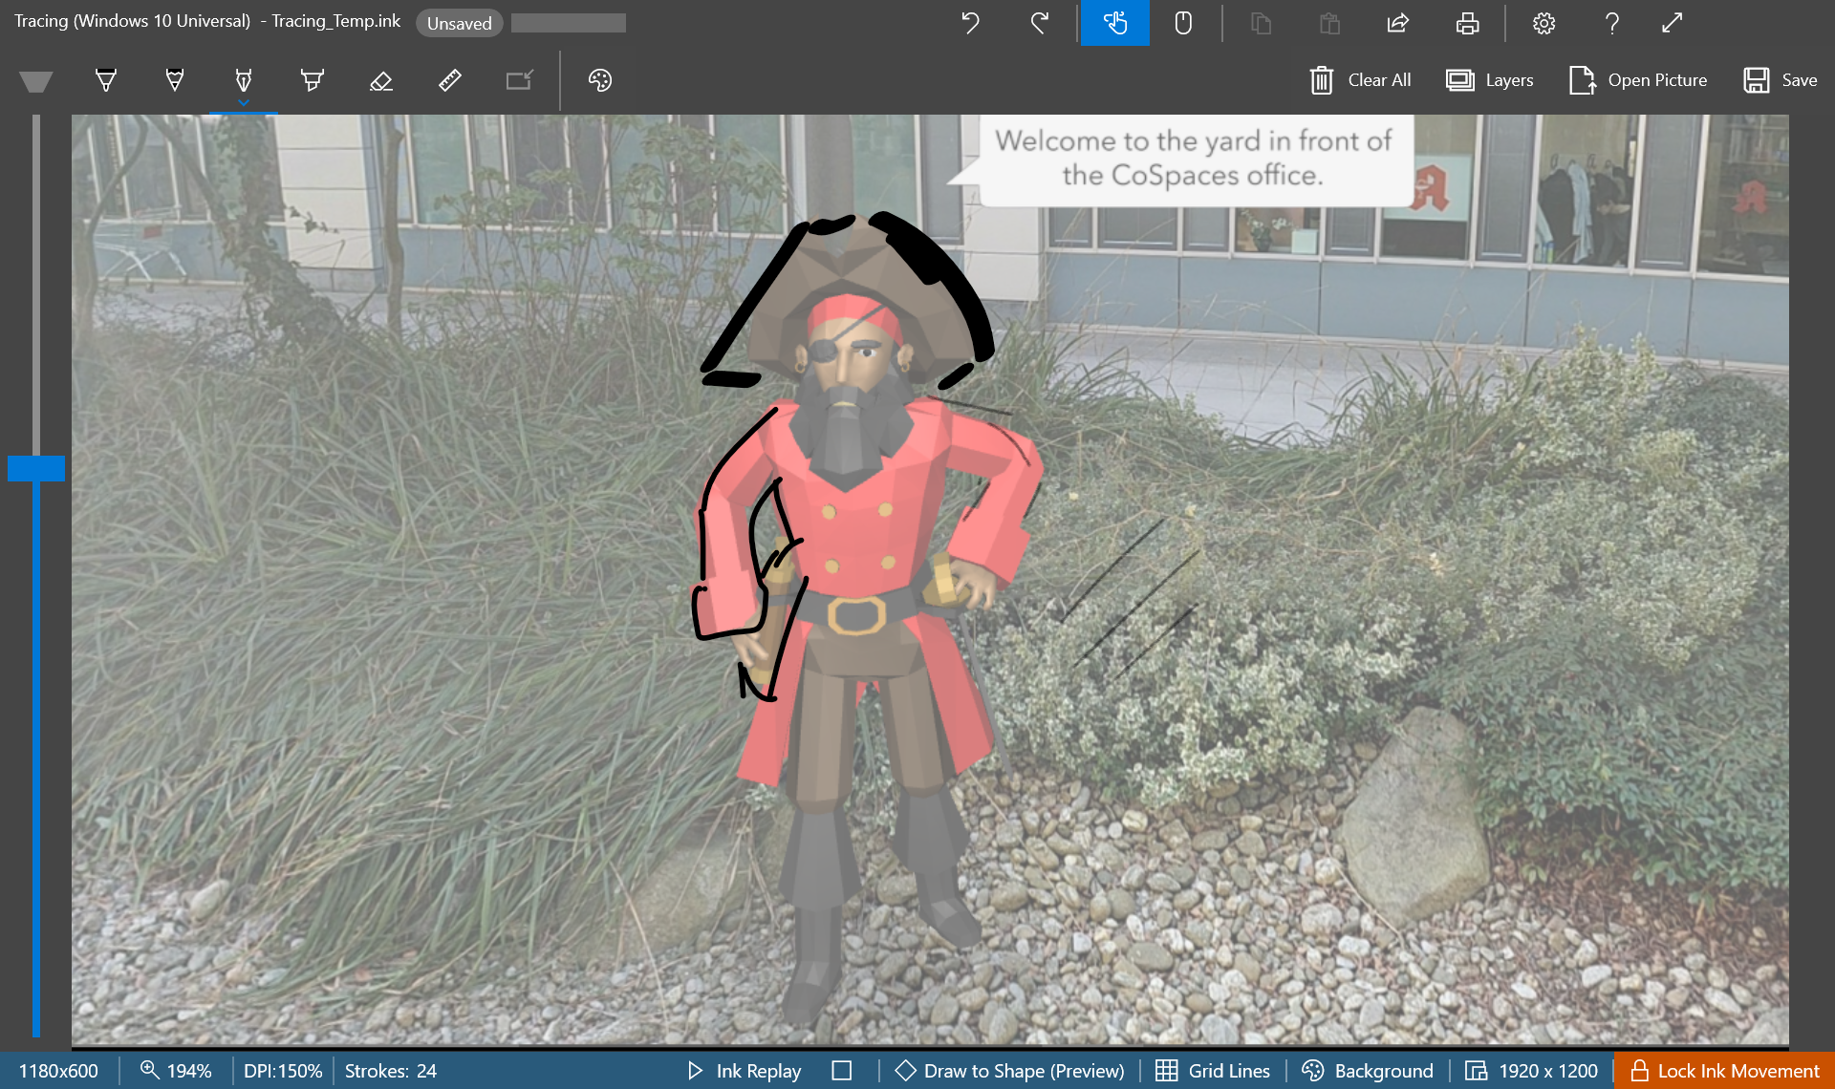Select the pencil tool
This screenshot has height=1089, width=1835.
[x=175, y=80]
